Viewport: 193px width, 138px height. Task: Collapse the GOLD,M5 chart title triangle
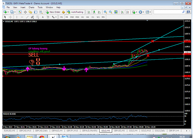pyautogui.click(x=4, y=22)
